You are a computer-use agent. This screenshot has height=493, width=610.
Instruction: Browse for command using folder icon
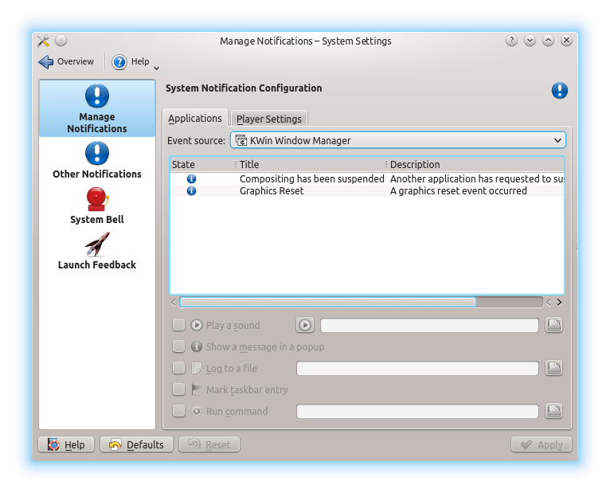554,411
